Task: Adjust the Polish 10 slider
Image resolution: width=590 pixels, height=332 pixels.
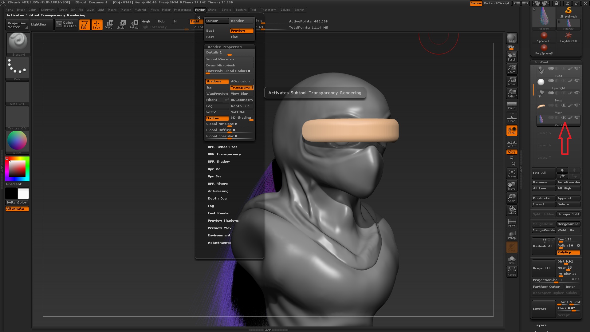Action: (566, 246)
